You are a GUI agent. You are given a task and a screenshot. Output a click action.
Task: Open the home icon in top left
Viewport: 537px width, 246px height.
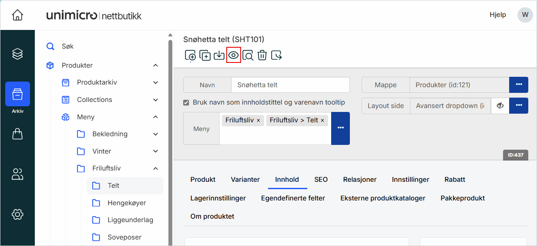tap(17, 15)
